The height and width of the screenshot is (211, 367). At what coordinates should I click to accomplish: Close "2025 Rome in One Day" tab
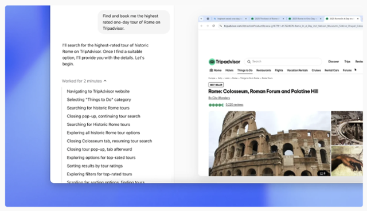click(x=321, y=18)
